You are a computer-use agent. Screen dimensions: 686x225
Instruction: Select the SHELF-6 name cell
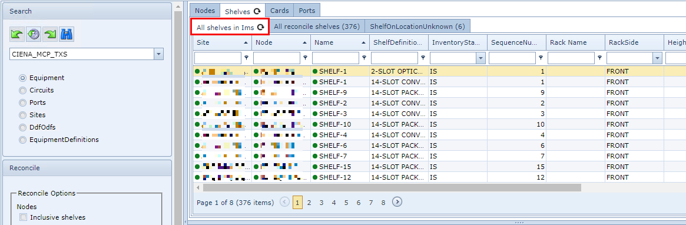tap(340, 145)
